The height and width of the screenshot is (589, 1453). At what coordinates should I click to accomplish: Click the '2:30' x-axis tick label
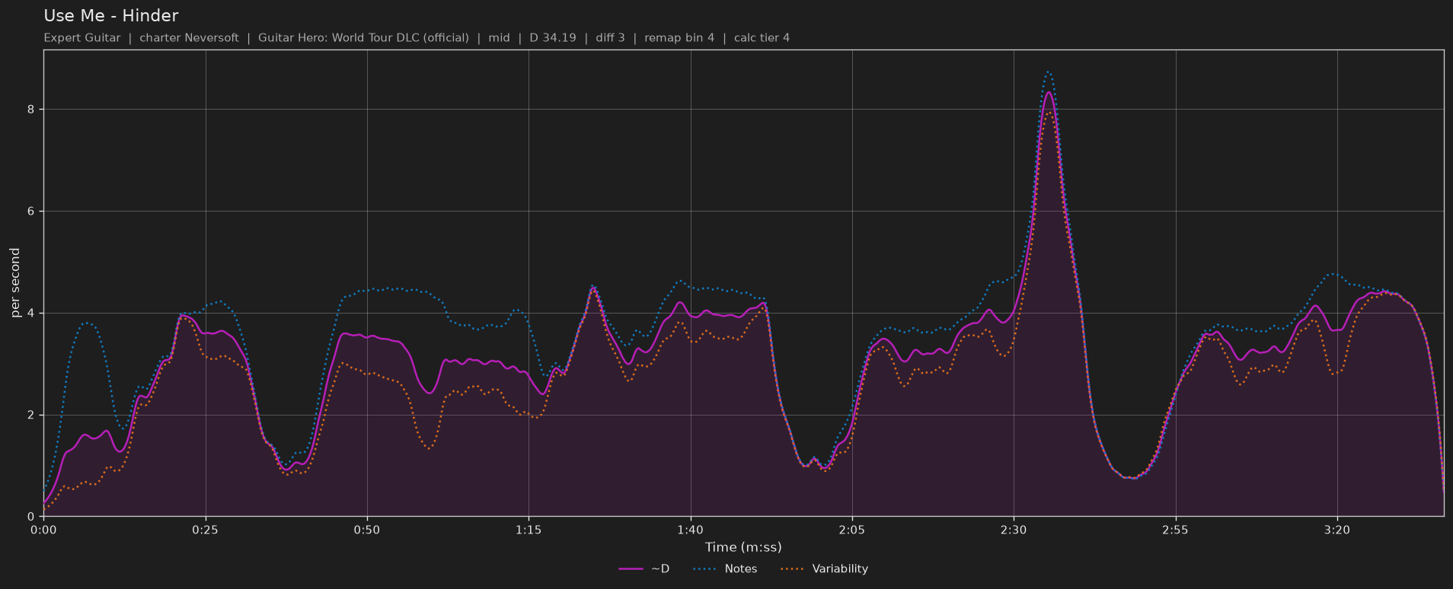[1014, 530]
